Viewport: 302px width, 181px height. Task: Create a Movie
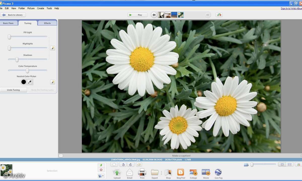206,174
